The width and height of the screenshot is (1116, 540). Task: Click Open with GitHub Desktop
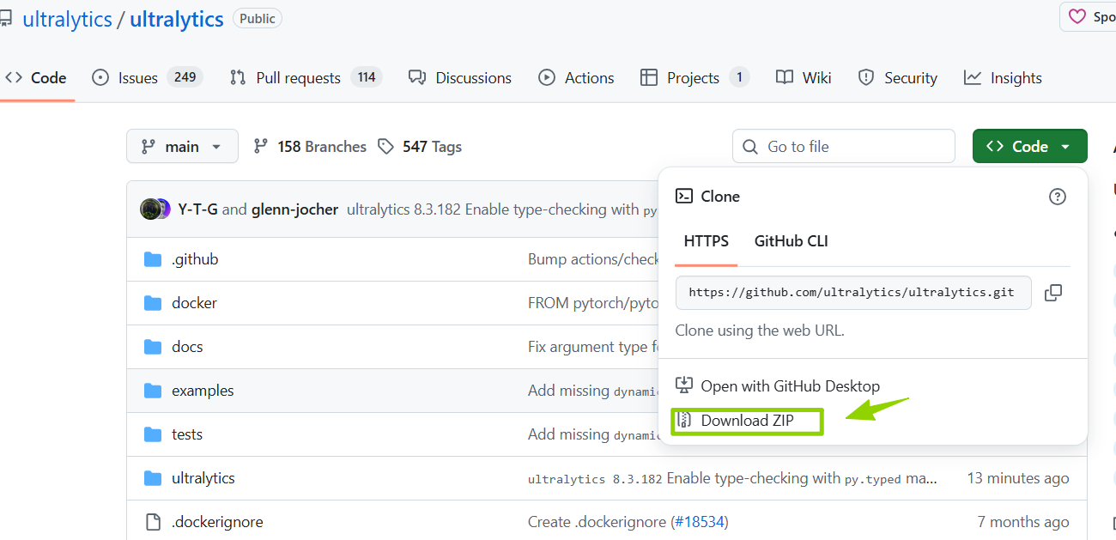(x=778, y=386)
